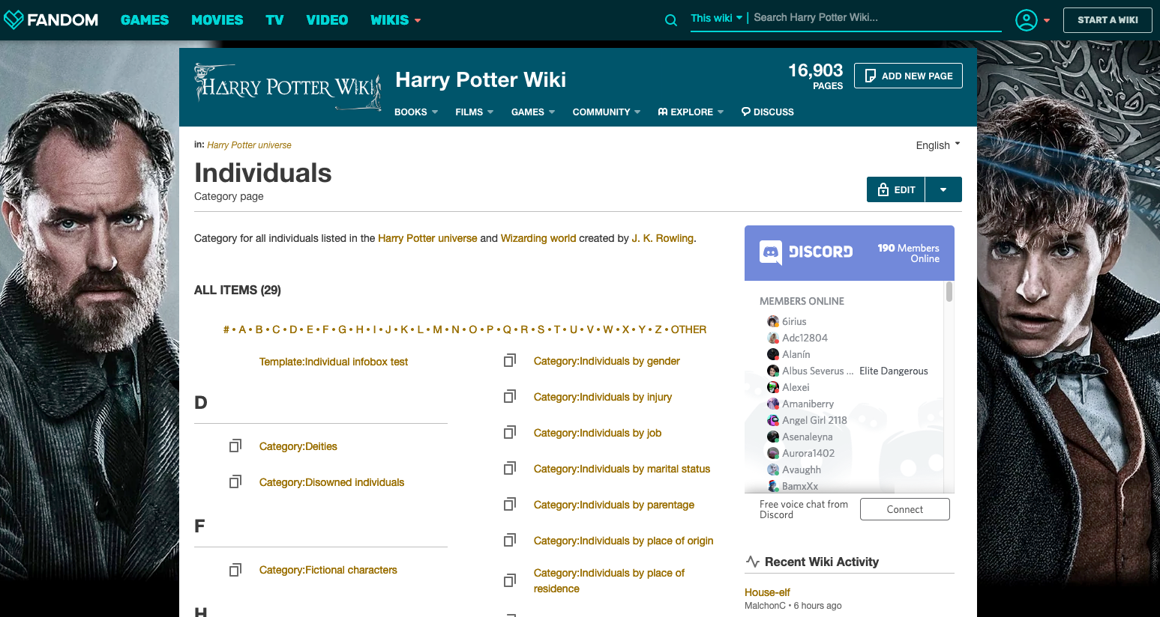Open the Community navigation menu
This screenshot has width=1160, height=617.
coord(606,112)
